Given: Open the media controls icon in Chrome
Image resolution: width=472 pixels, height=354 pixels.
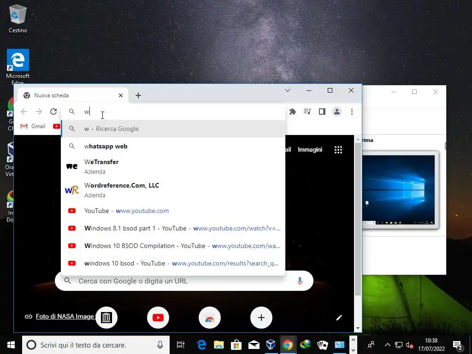Looking at the screenshot, I should pos(307,112).
